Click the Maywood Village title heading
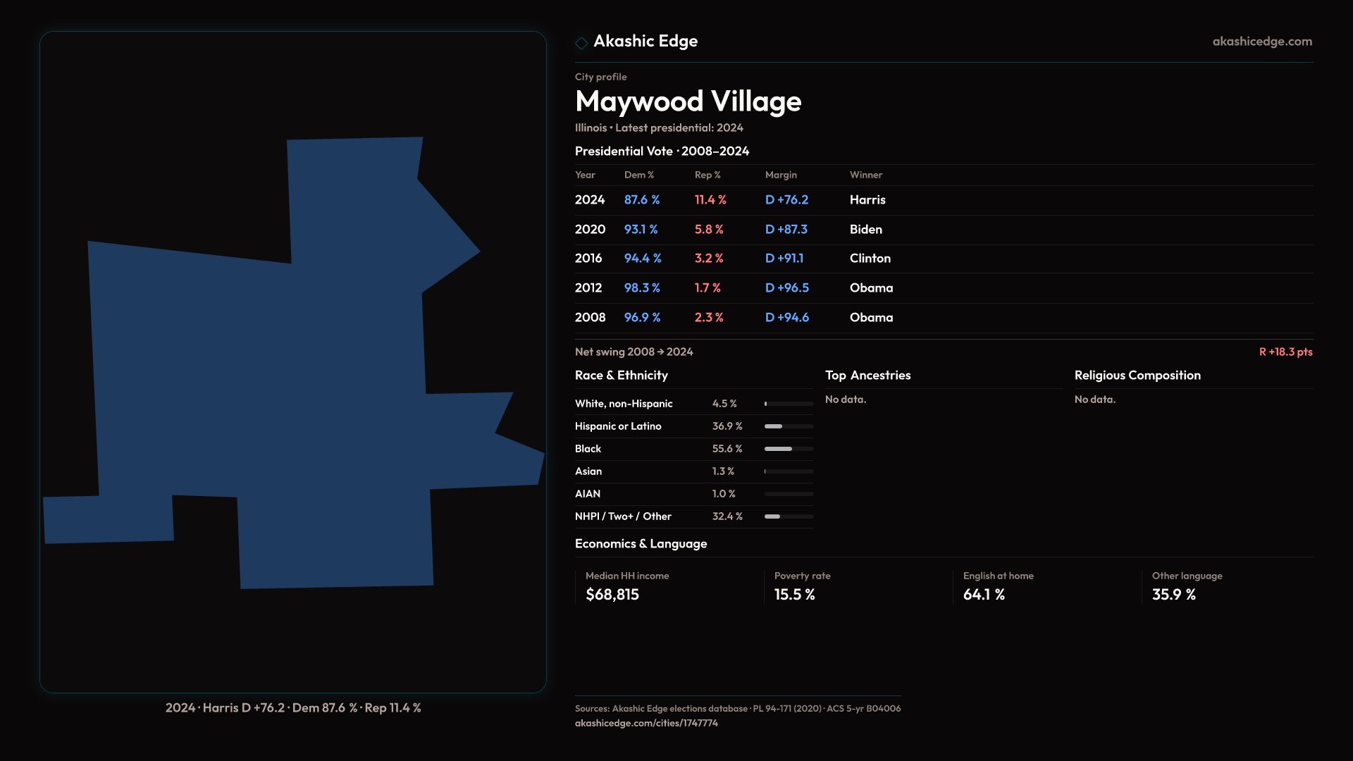The width and height of the screenshot is (1353, 761). (x=688, y=101)
